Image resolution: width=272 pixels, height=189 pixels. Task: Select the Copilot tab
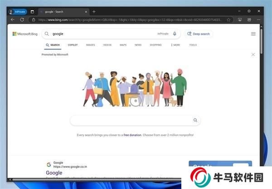pos(73,45)
